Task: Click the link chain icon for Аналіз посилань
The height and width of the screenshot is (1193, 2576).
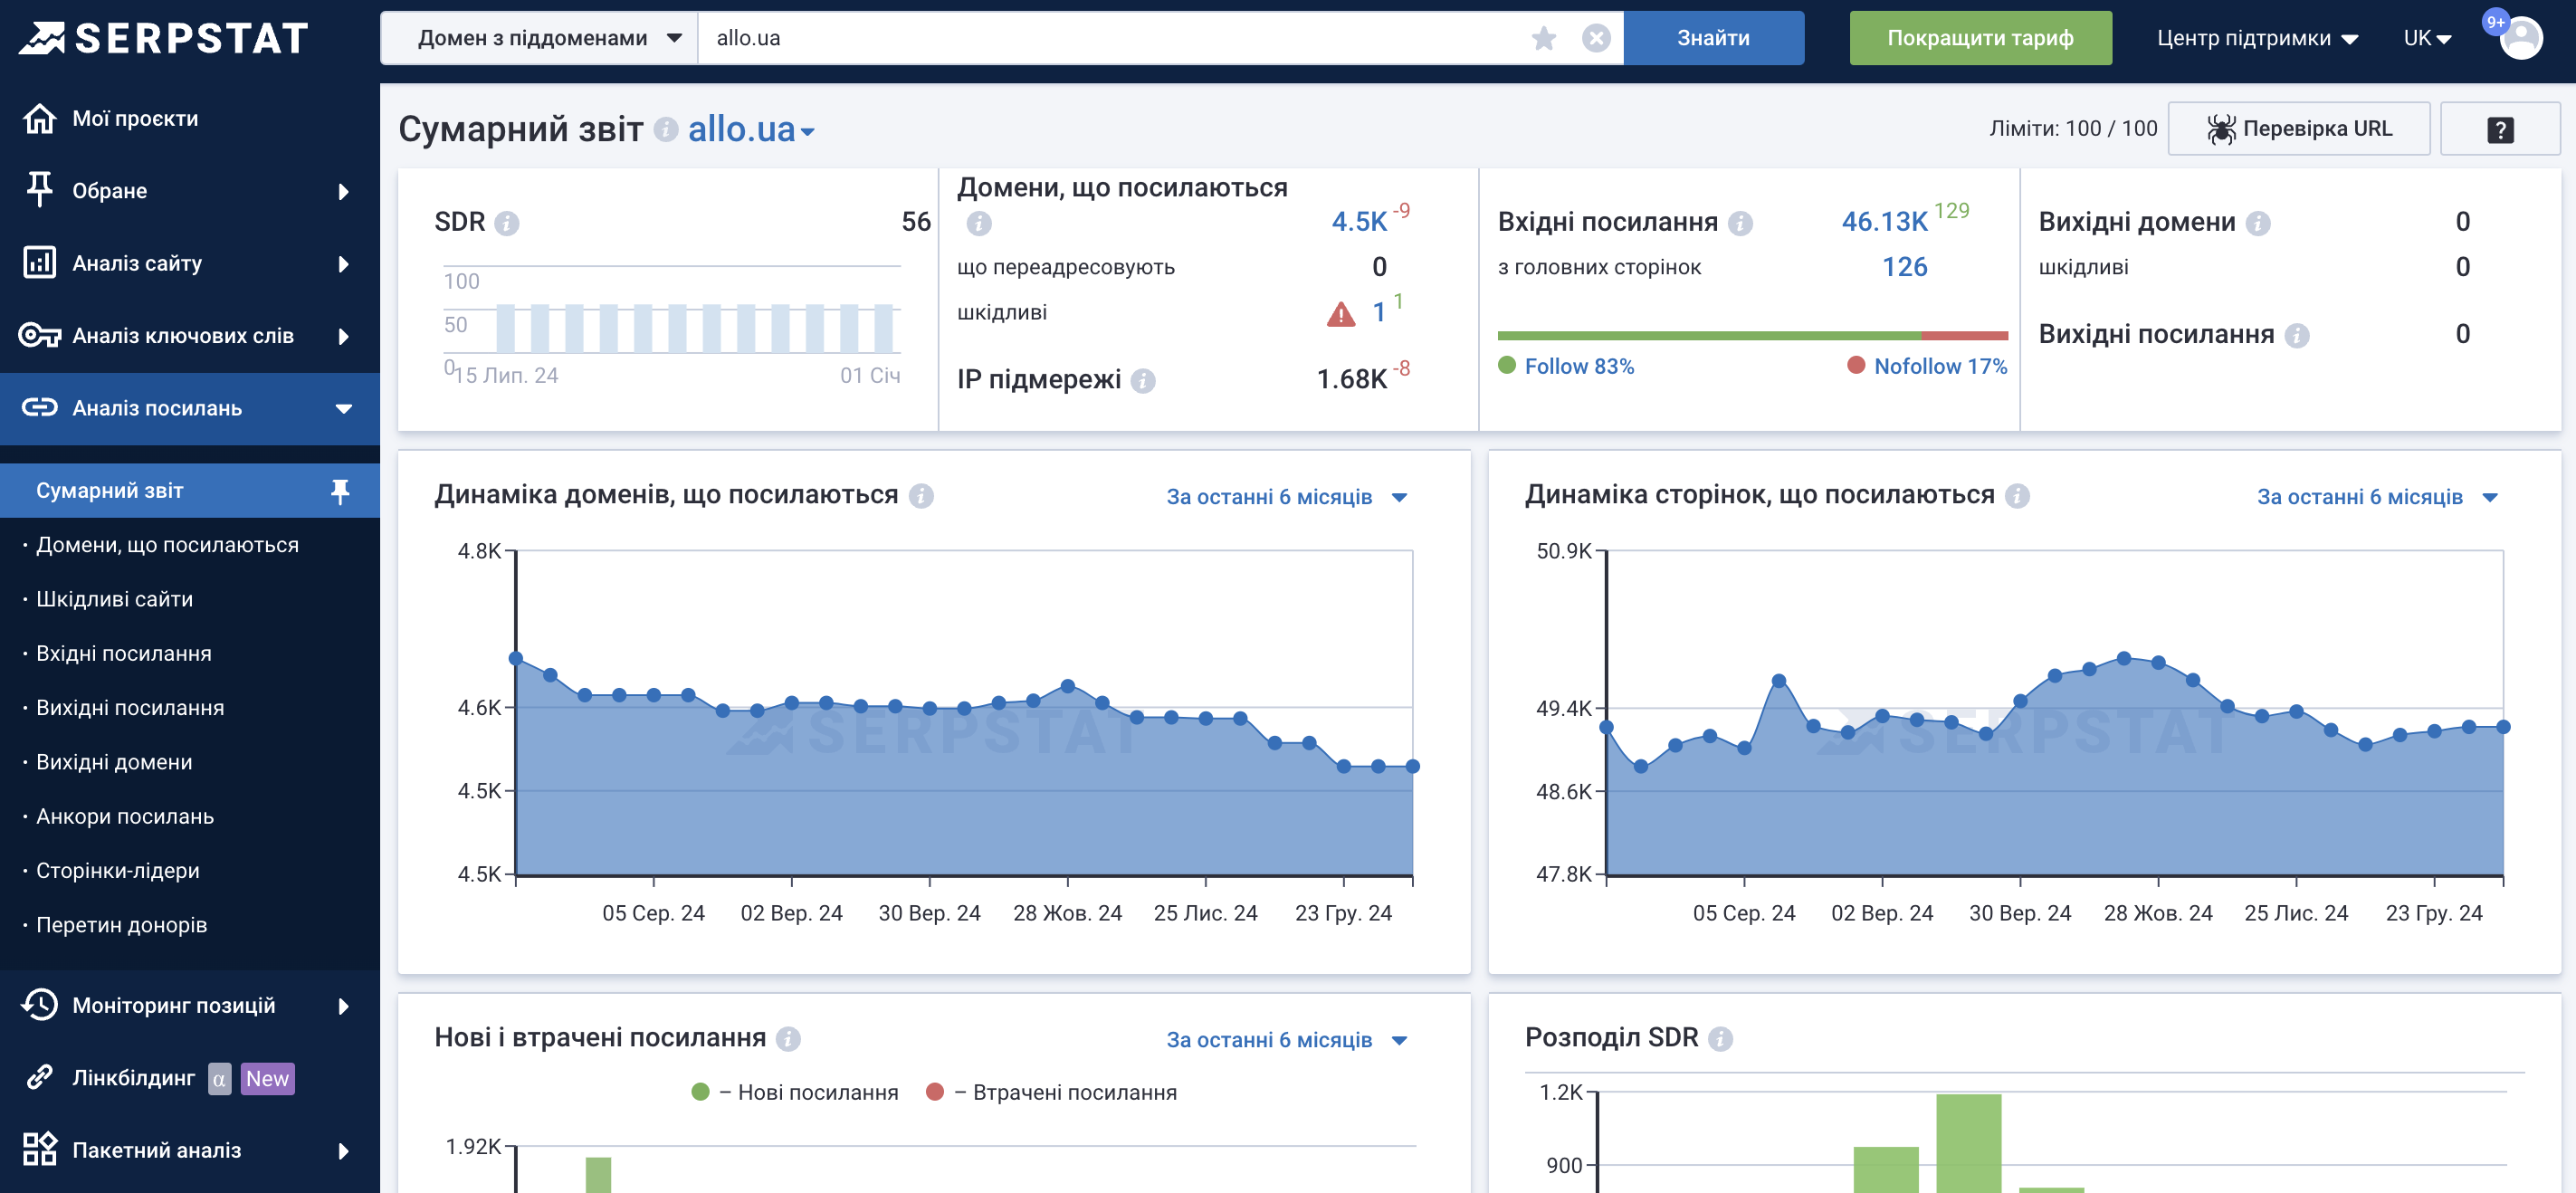Action: [x=39, y=407]
